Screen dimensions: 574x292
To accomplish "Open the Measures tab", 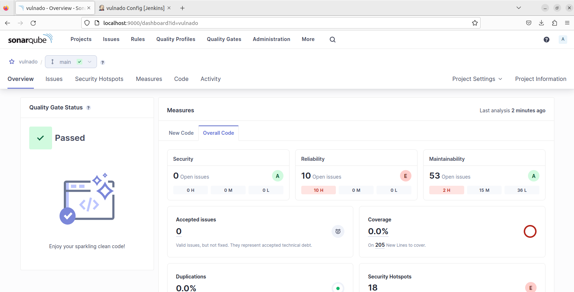I will pyautogui.click(x=149, y=79).
